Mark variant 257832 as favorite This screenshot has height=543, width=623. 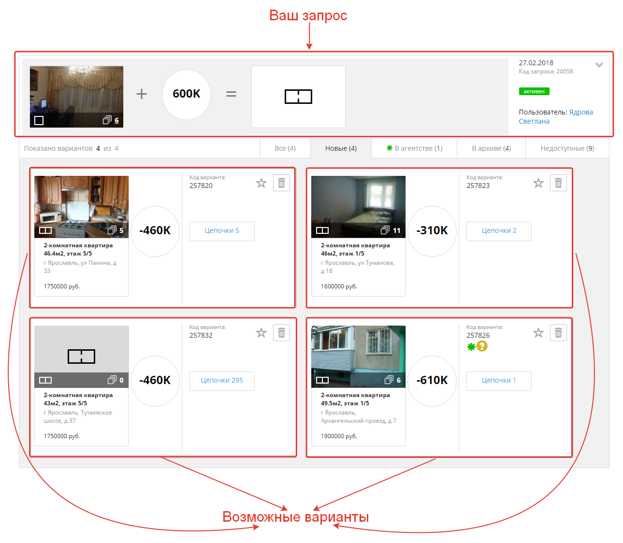coord(261,333)
